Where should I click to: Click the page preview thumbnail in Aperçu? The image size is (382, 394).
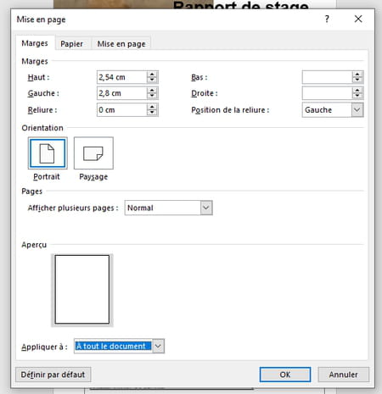click(x=82, y=290)
